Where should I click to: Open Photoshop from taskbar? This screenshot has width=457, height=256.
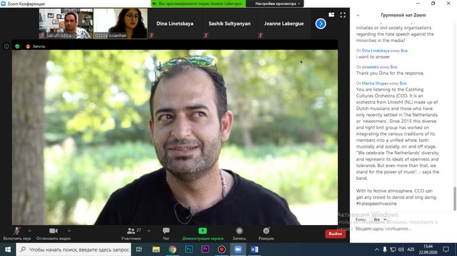click(189, 249)
